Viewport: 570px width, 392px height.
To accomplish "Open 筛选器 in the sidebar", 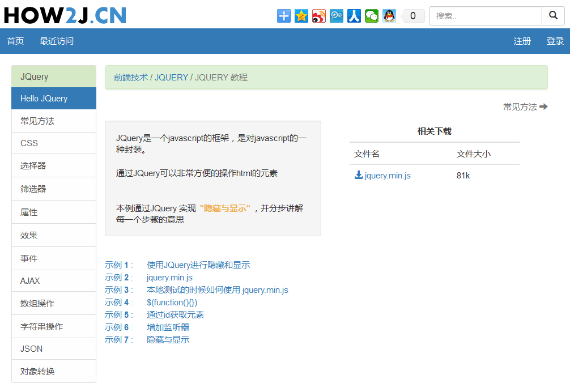I will 54,189.
